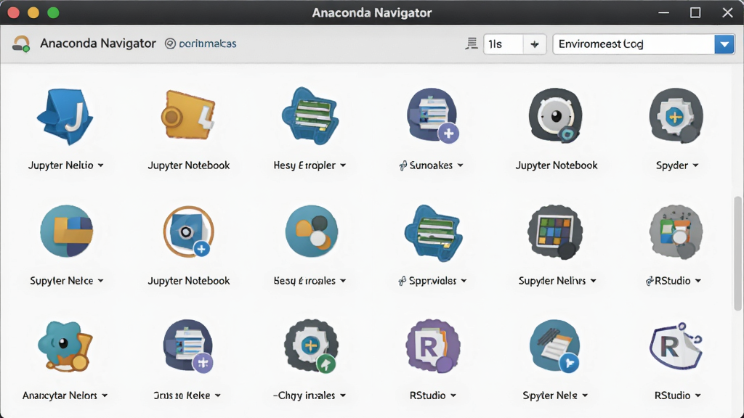
Task: Launch the Besy Eroales app icon
Action: tap(311, 231)
